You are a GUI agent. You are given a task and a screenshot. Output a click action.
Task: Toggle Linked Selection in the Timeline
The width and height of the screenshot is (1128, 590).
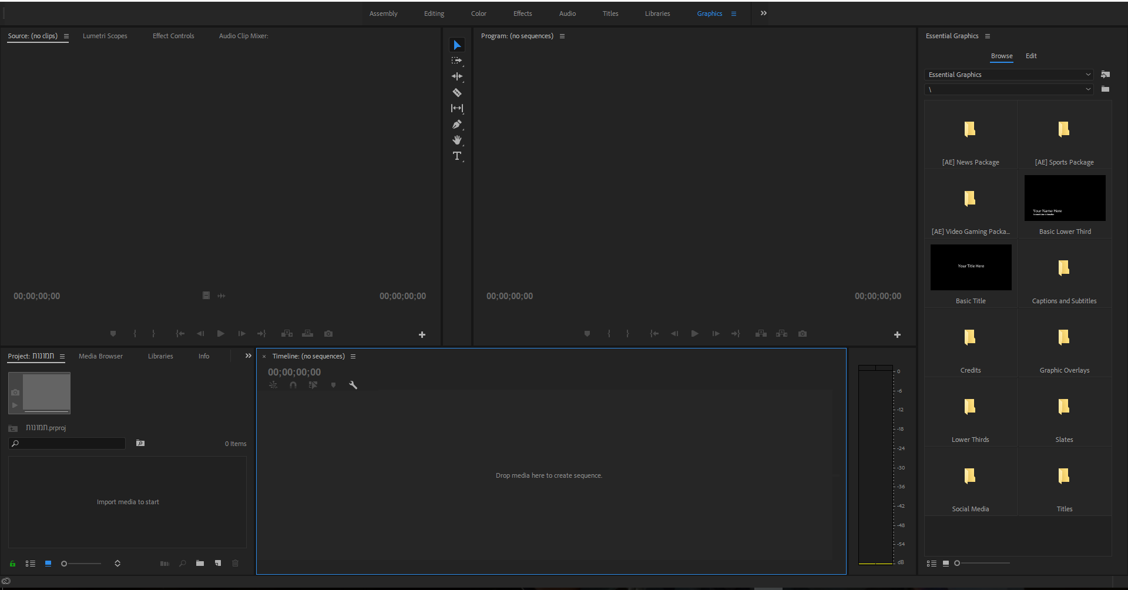coord(313,385)
